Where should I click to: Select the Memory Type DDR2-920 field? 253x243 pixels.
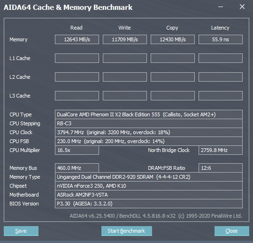pos(149,177)
